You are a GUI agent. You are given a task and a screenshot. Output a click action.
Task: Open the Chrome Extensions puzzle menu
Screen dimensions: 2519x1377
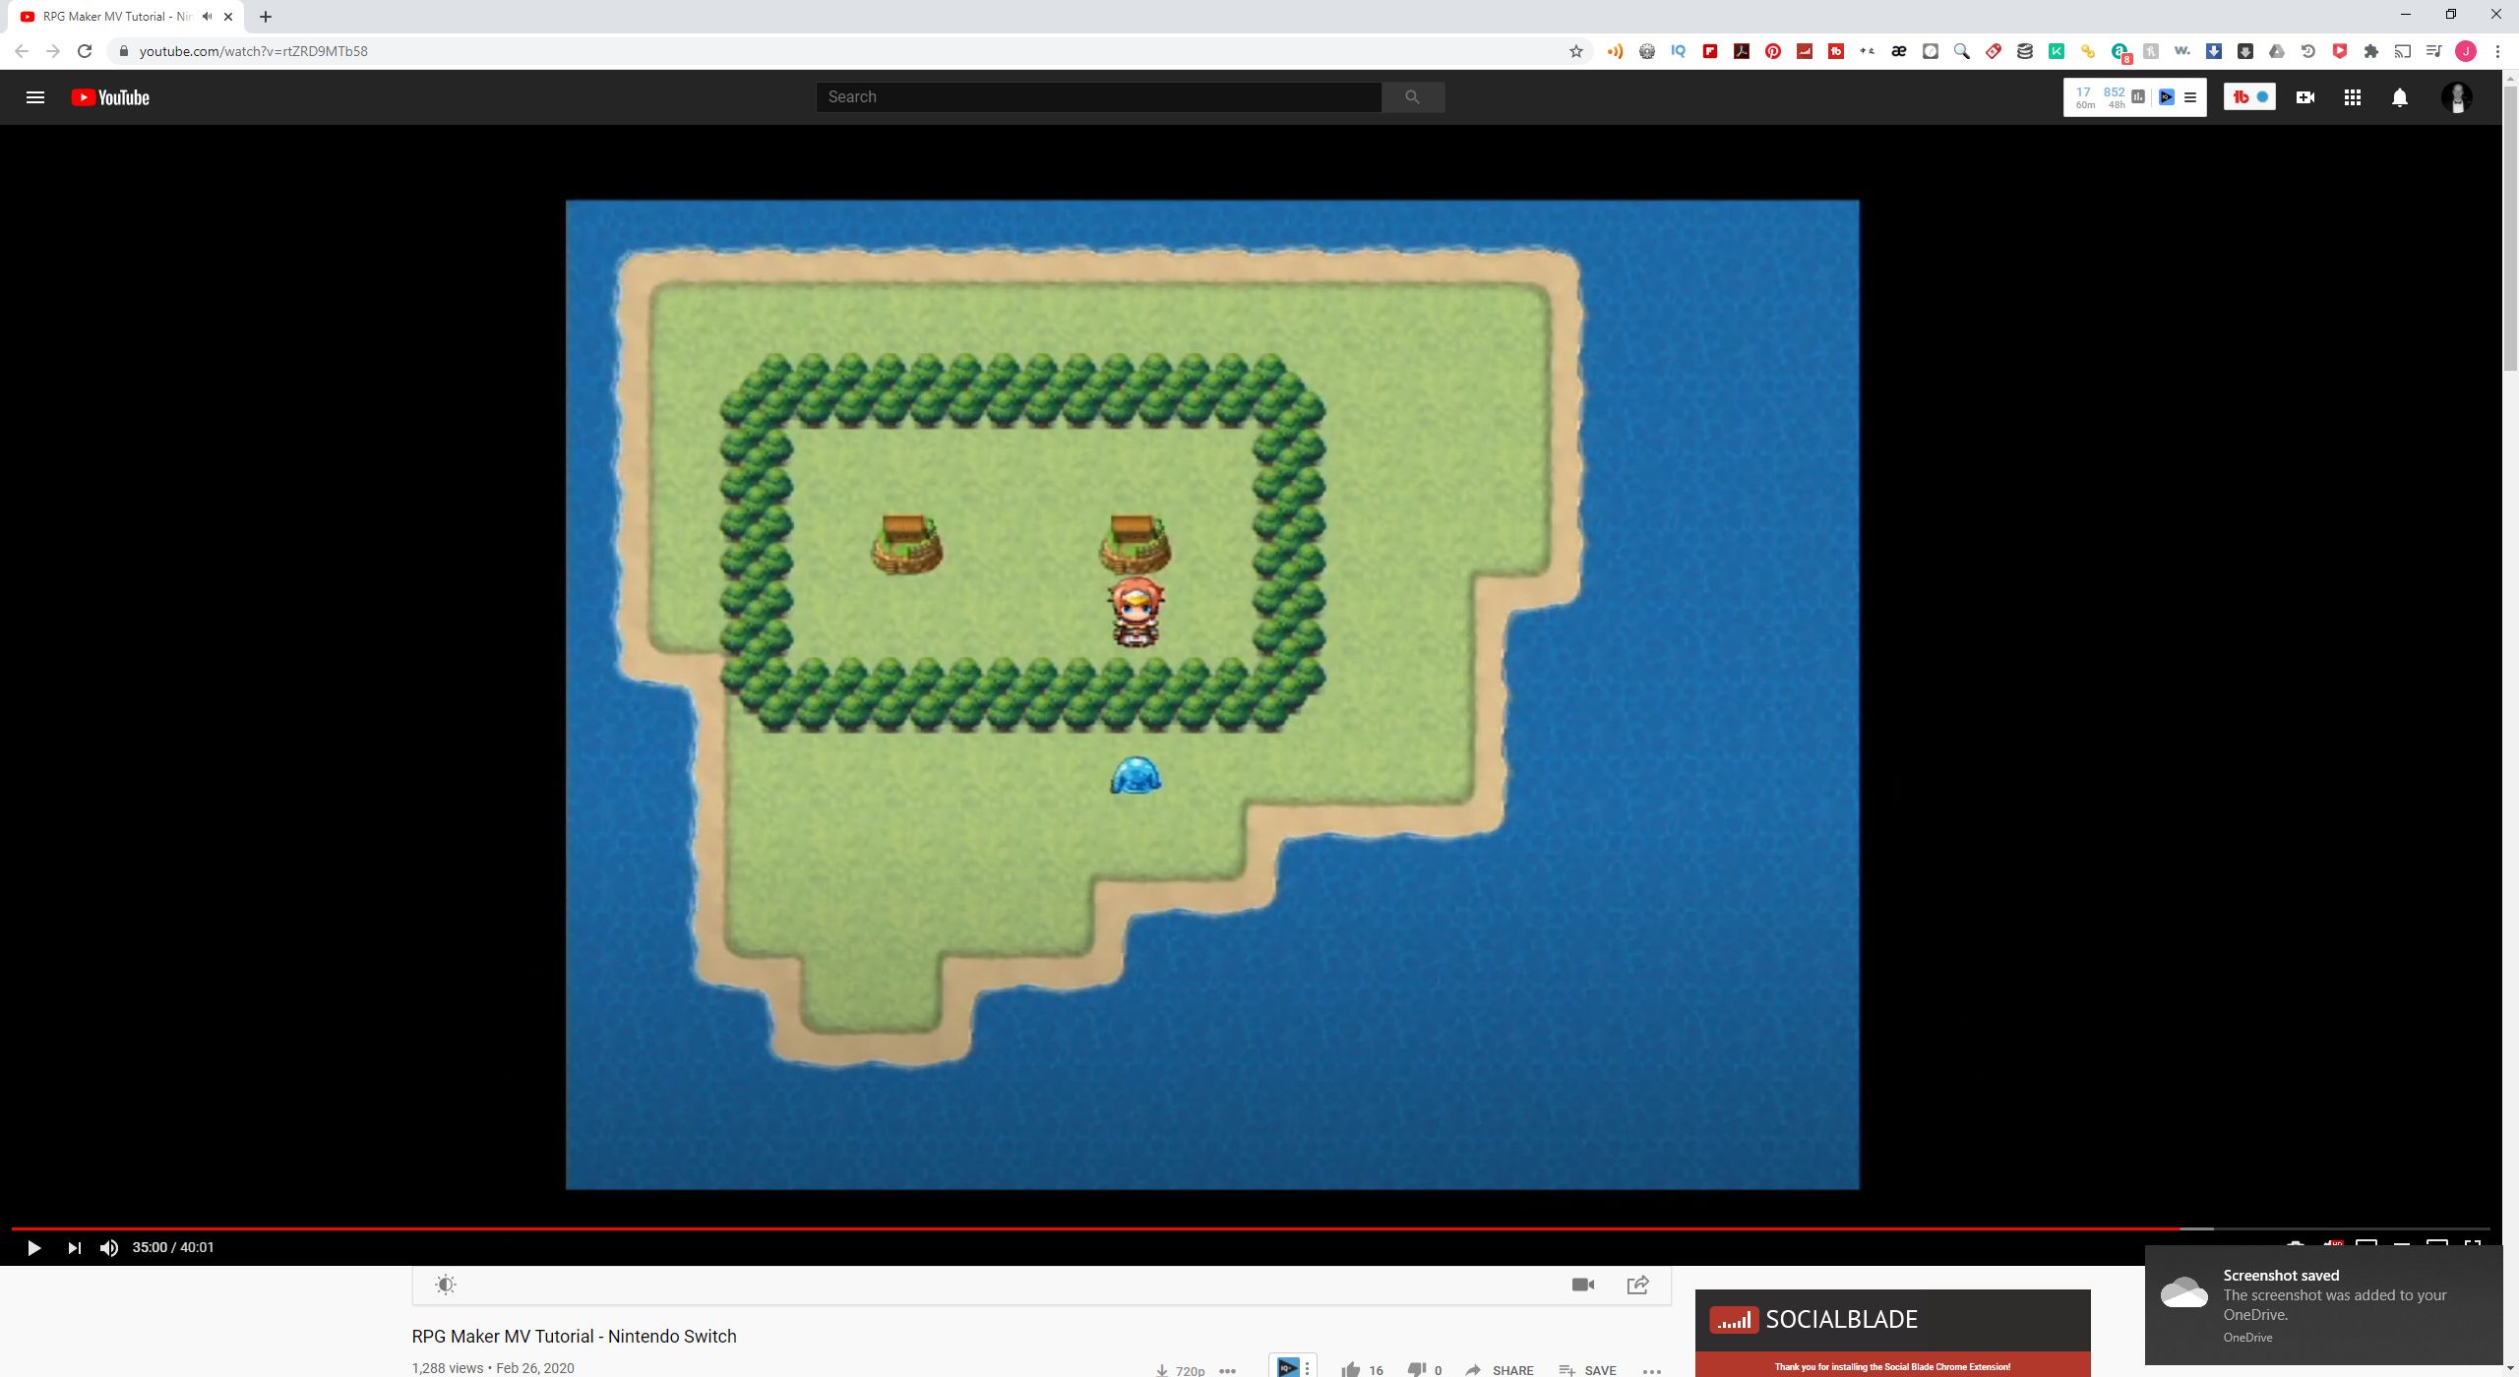coord(2371,51)
